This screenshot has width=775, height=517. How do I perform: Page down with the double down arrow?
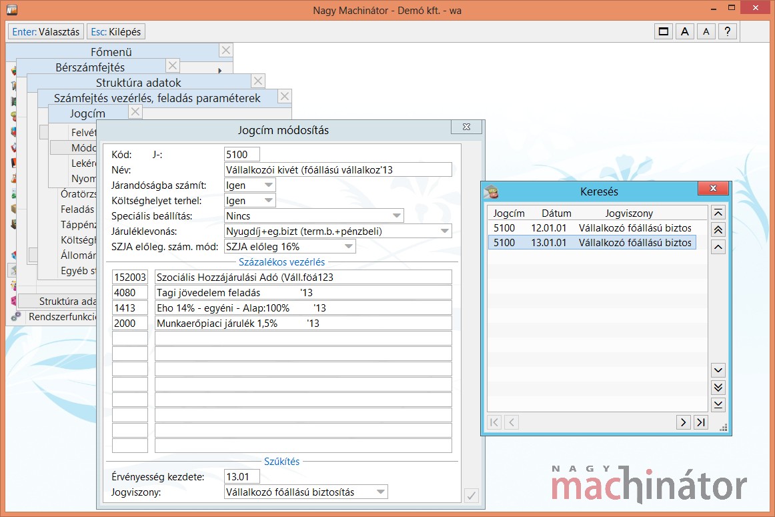click(x=718, y=388)
